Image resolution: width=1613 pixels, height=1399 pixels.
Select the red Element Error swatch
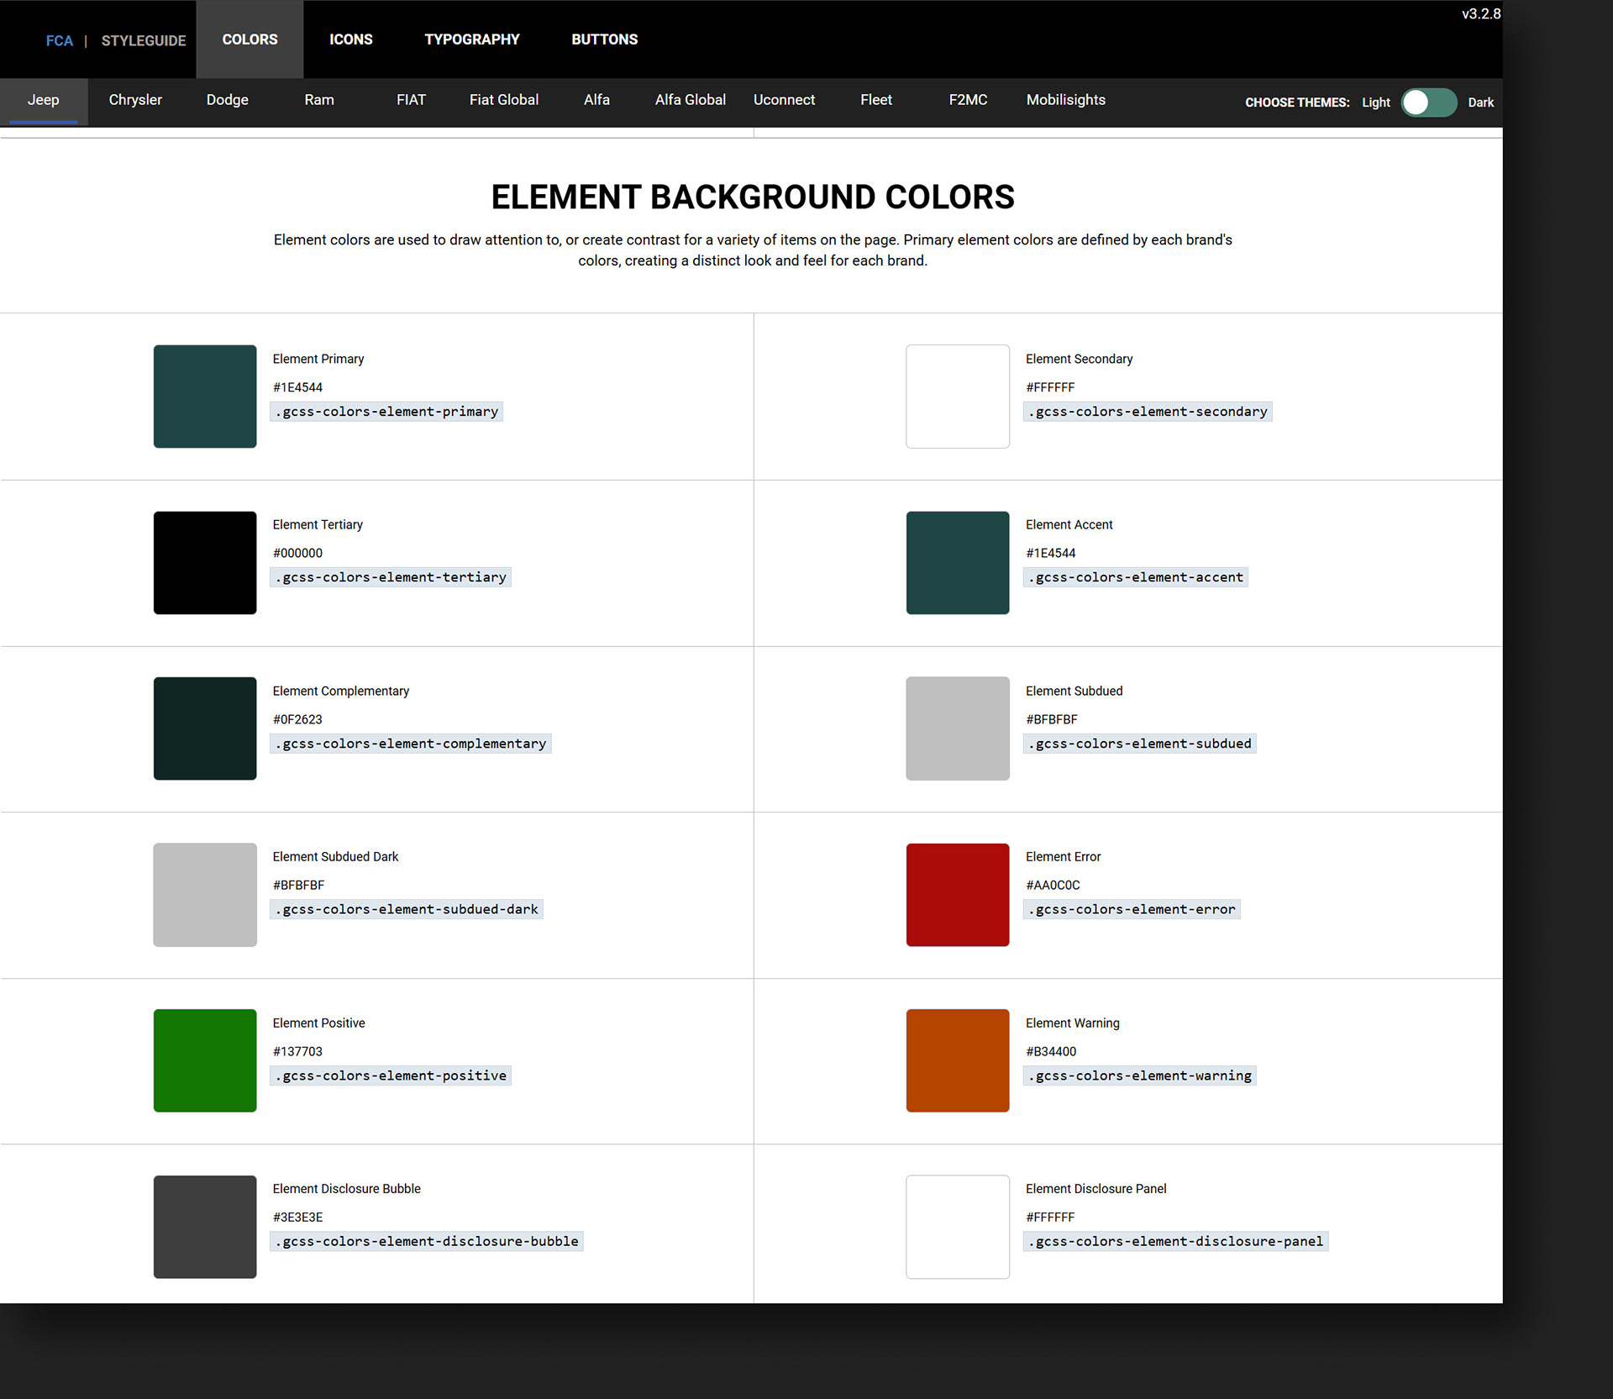coord(957,894)
